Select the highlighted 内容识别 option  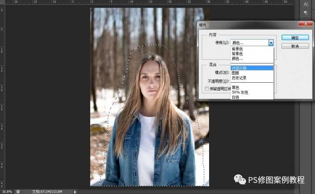(252, 68)
